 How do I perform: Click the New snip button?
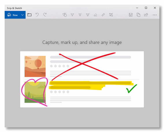[12, 15]
